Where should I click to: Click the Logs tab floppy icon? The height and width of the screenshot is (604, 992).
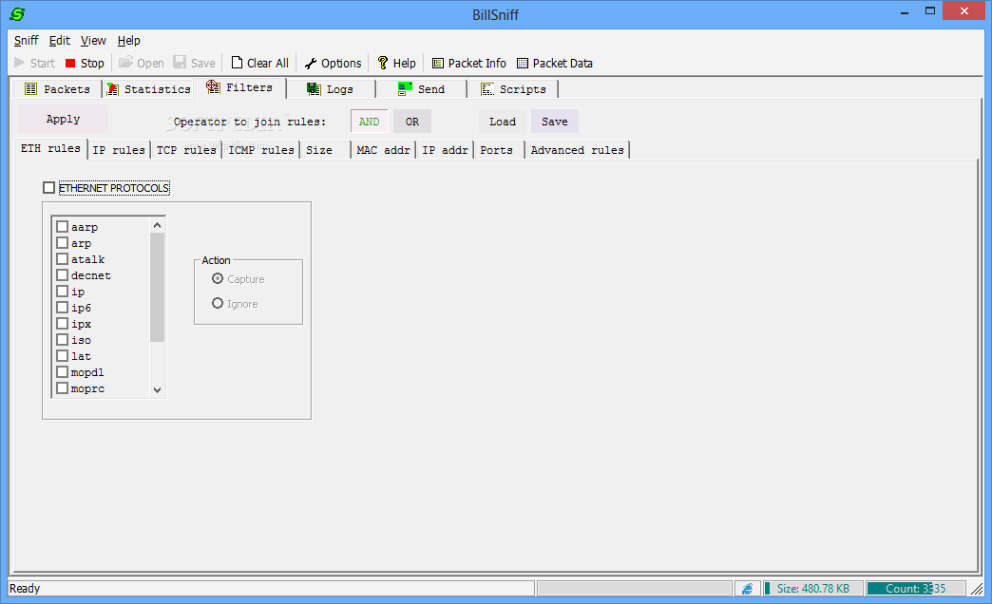[x=314, y=89]
